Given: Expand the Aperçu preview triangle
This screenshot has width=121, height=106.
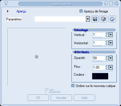Looking at the screenshot, I should click(x=8, y=11).
